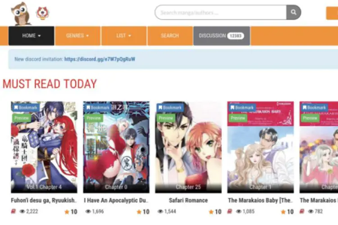Screen dimensions: 338x225
Task: Click the magnifying glass search button
Action: (x=293, y=12)
